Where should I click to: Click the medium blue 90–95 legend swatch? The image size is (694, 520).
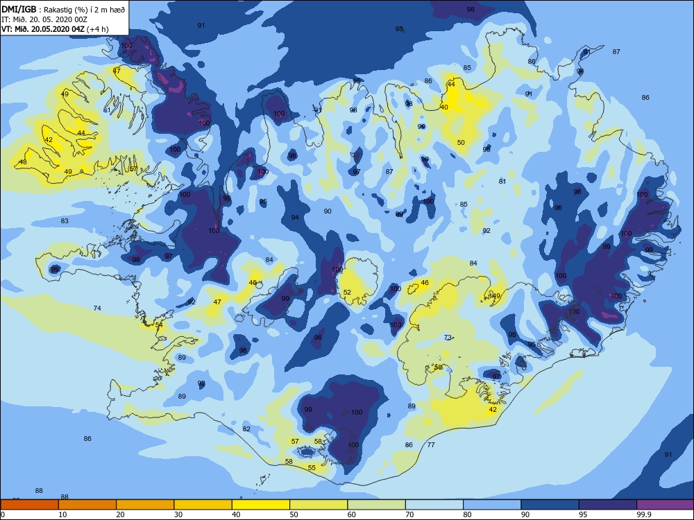[x=550, y=505]
